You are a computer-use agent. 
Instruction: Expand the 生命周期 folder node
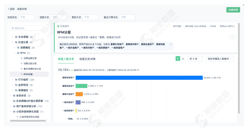13,37
